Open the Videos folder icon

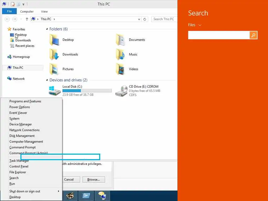point(121,69)
